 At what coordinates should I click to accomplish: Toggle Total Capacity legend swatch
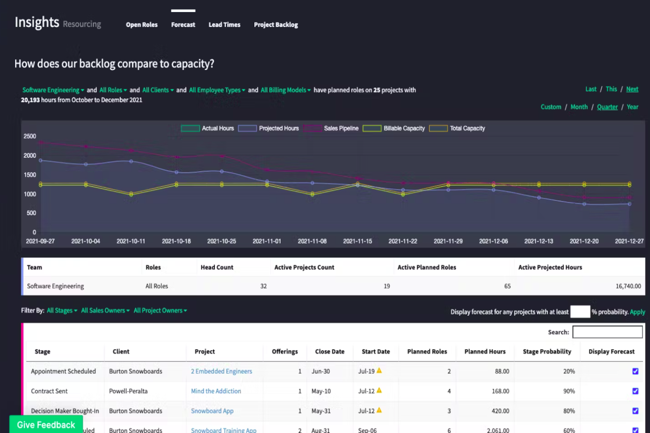[438, 128]
